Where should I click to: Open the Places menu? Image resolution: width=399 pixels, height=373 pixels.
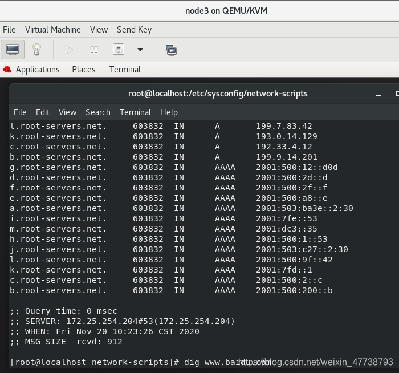click(84, 70)
